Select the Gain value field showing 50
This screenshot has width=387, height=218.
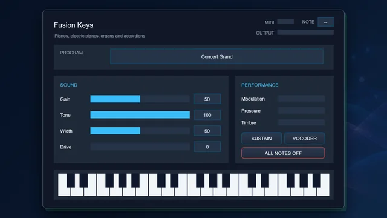pos(207,99)
